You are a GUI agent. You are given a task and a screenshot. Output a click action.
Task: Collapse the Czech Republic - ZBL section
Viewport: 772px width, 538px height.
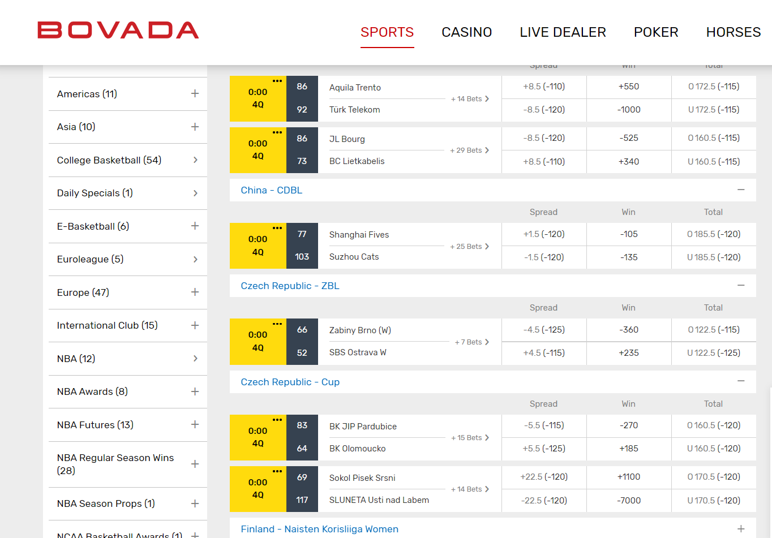pos(740,286)
